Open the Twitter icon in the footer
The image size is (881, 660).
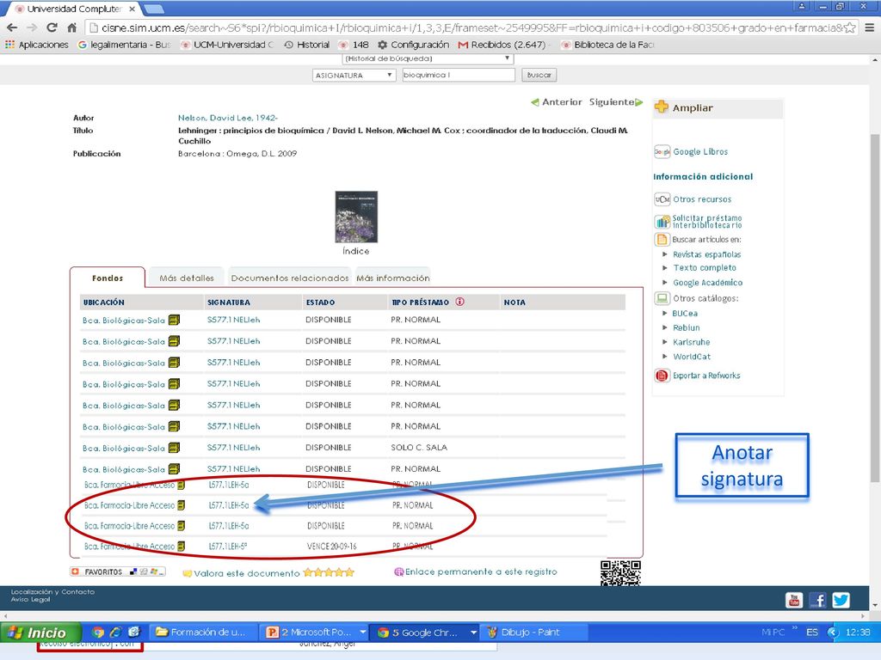841,600
